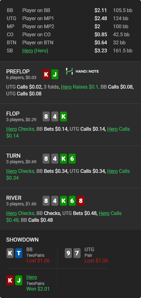141x298 pixels.
Task: Click the first Hero link in flop actions
Action: 11,129
